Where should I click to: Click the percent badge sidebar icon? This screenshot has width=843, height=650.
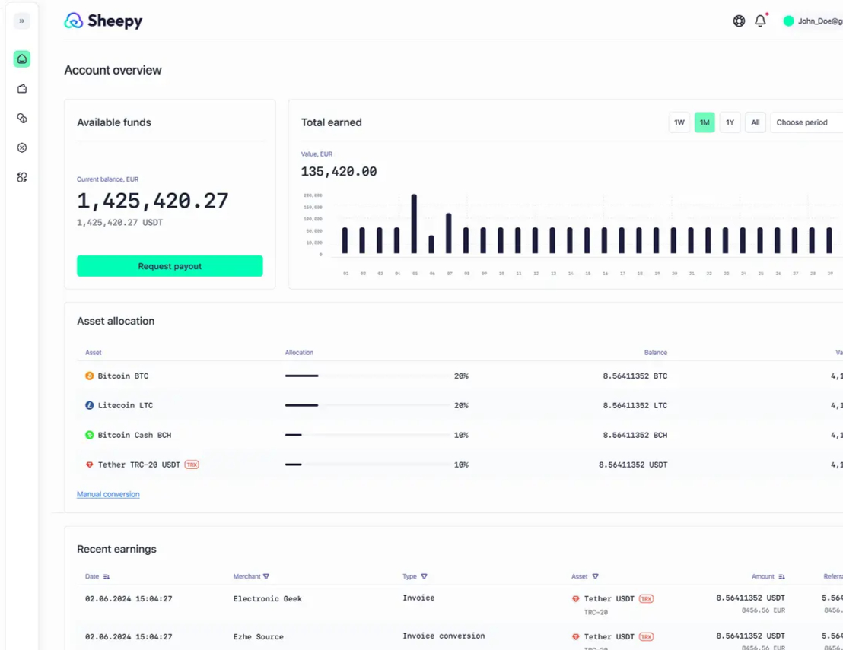coord(22,148)
